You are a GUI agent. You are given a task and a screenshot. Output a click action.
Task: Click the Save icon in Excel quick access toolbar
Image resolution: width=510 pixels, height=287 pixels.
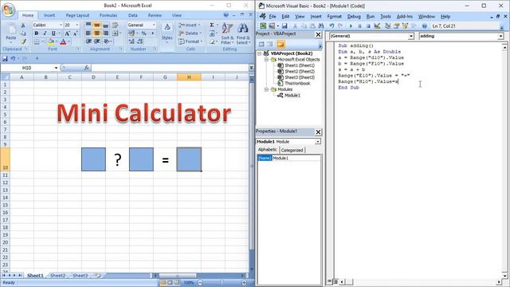[5, 58]
